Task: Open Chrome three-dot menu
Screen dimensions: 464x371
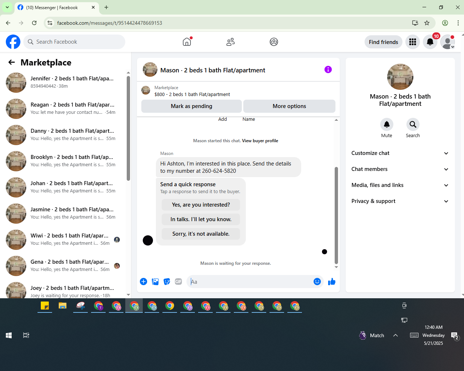Action: click(x=458, y=23)
